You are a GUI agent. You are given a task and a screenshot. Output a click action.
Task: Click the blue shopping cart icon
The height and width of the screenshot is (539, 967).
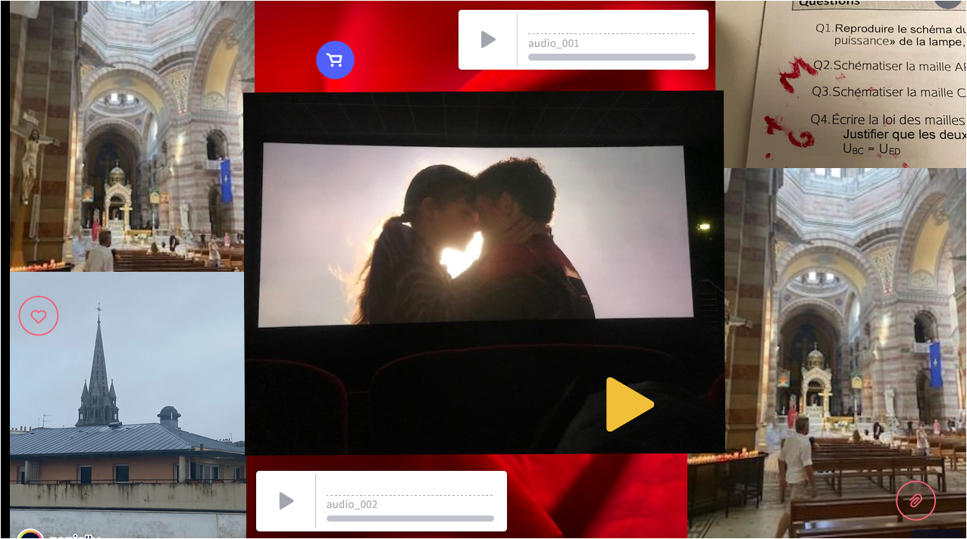(335, 60)
